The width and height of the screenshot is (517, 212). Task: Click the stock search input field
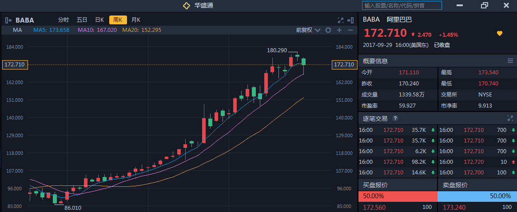(402, 5)
